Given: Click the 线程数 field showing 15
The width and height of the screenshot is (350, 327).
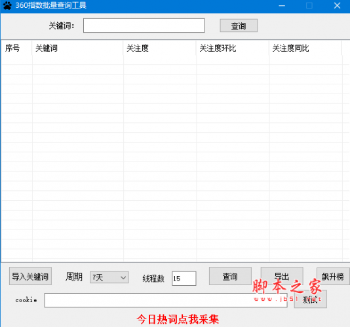Looking at the screenshot, I should coord(184,278).
